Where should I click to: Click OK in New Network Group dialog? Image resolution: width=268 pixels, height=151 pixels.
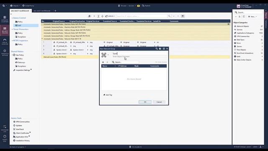(x=145, y=102)
